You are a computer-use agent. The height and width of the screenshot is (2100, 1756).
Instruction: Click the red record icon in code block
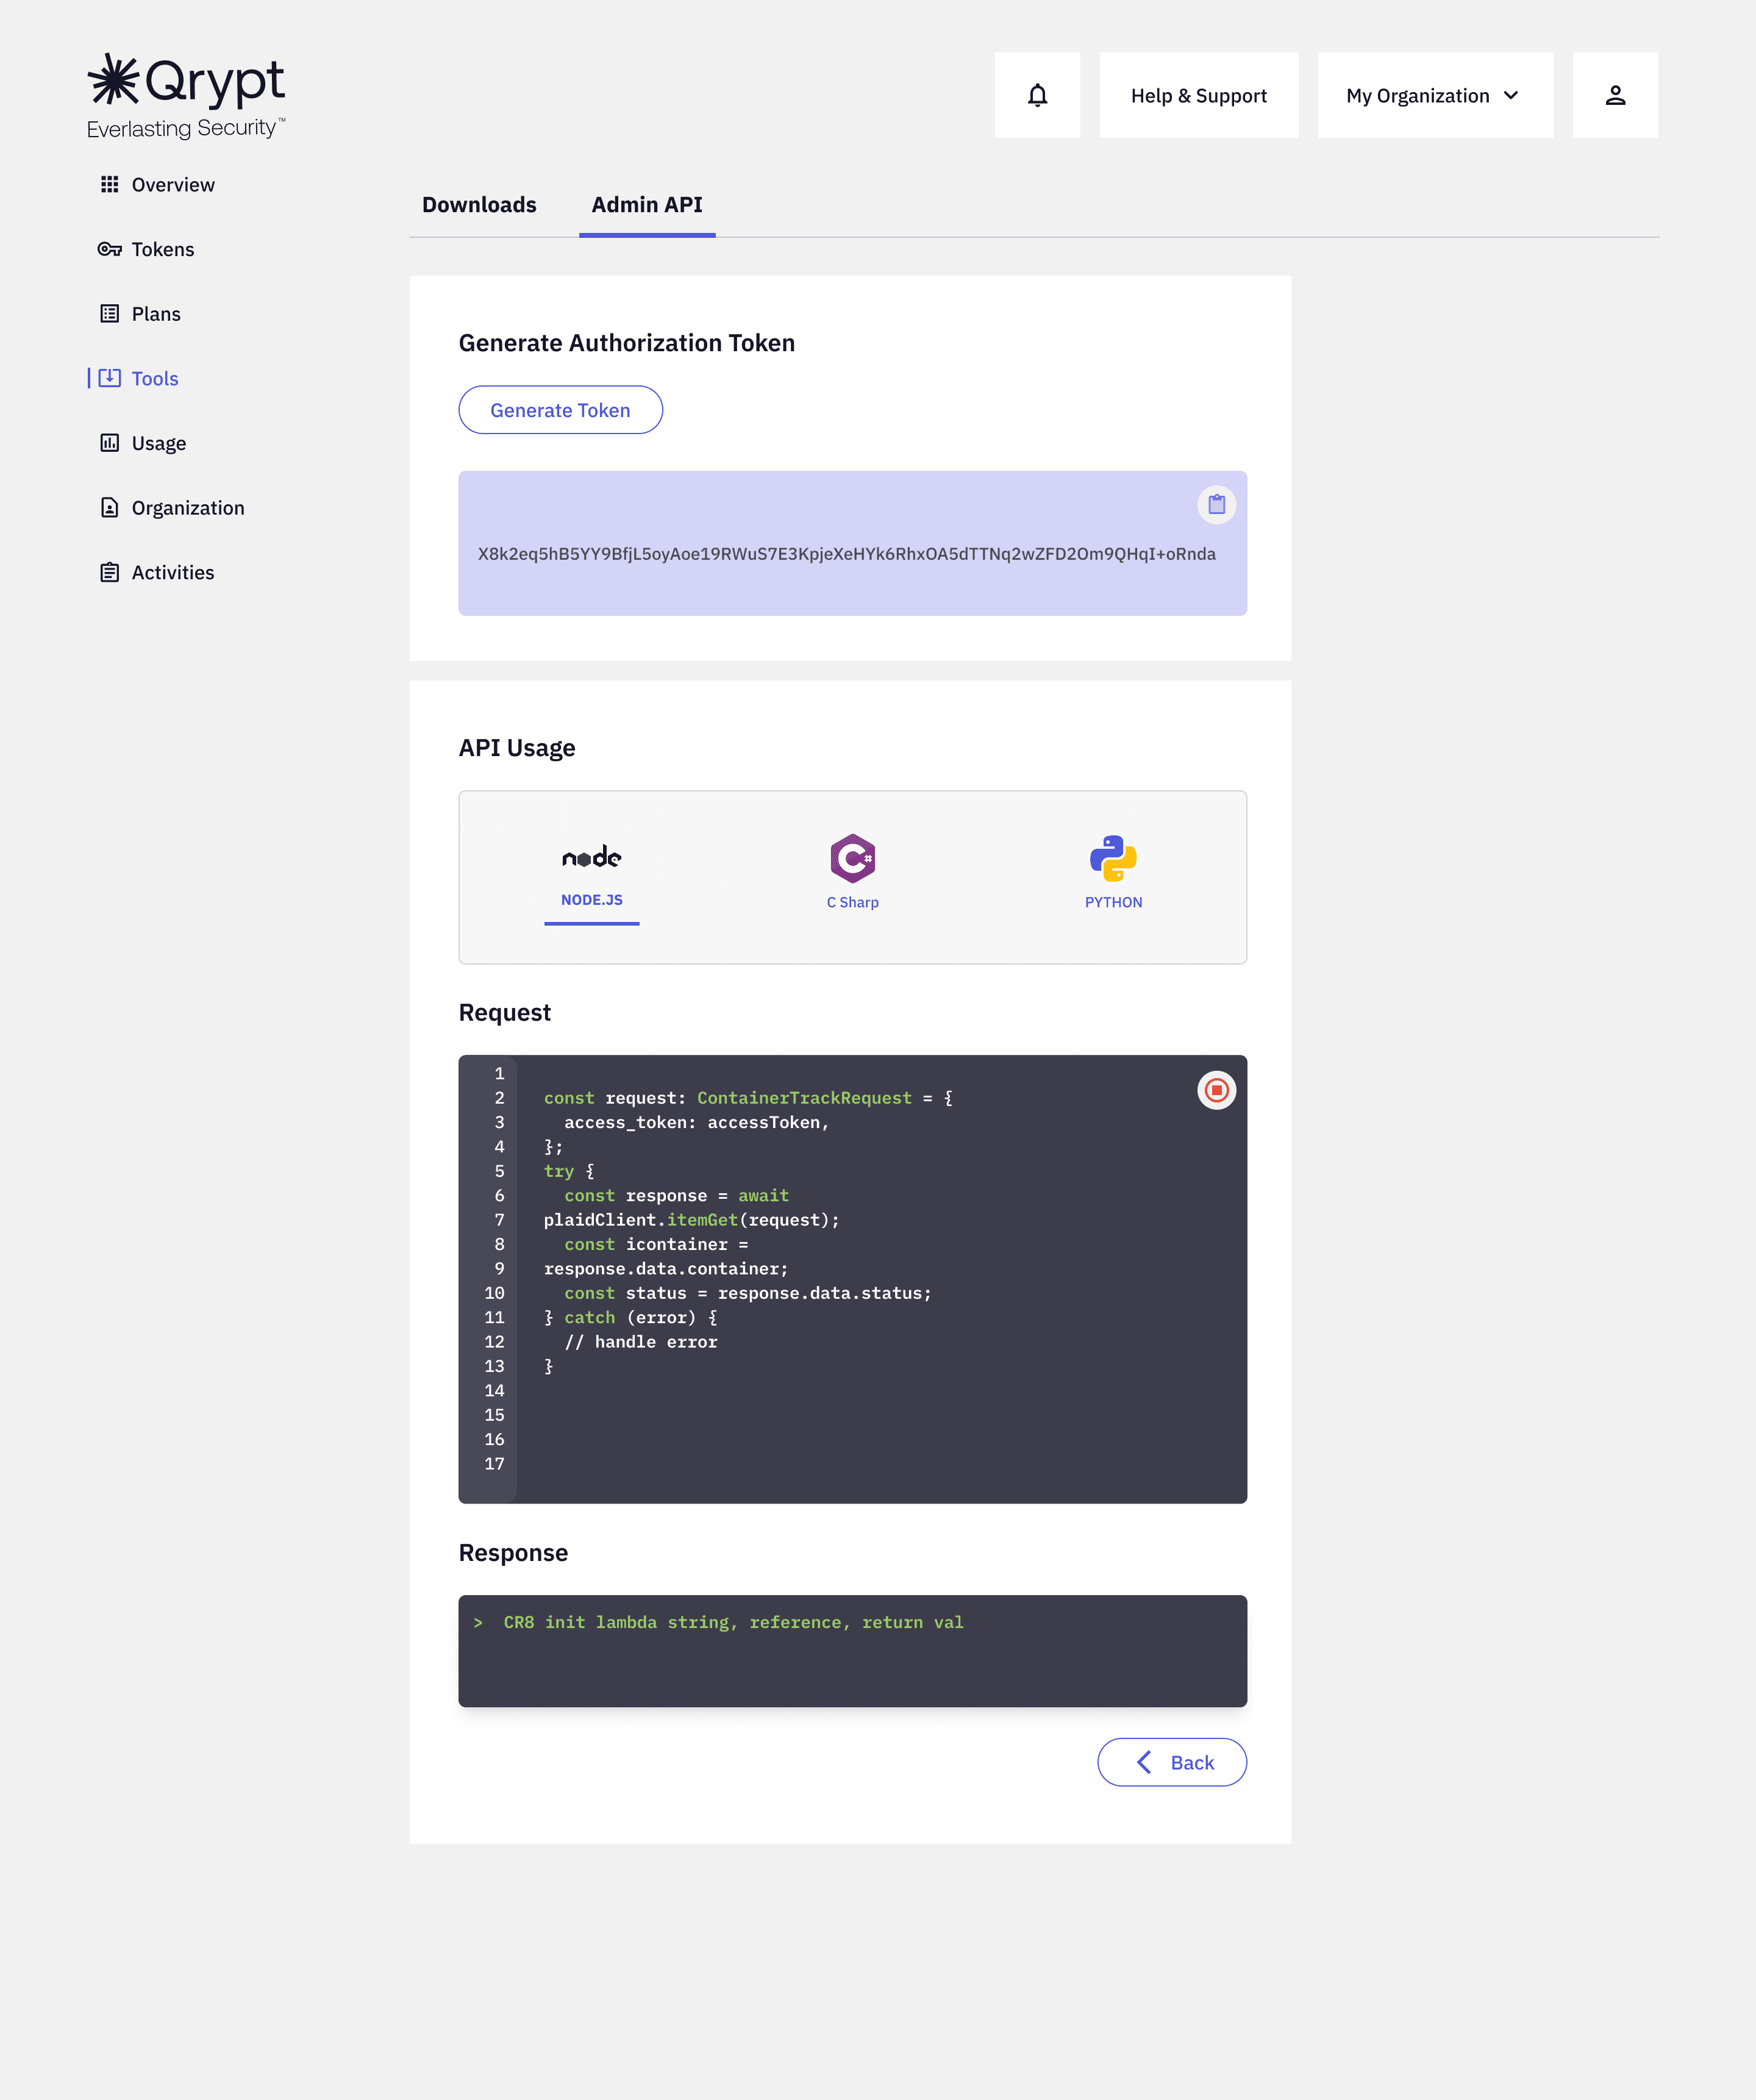pyautogui.click(x=1216, y=1090)
